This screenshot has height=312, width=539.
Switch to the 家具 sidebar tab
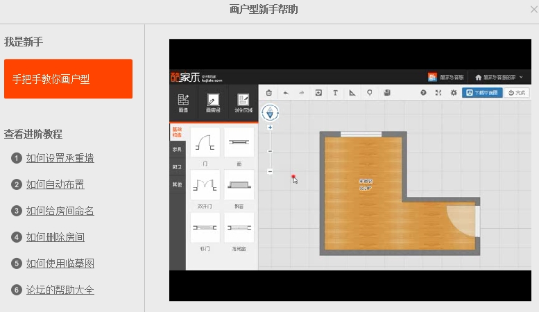click(x=177, y=150)
